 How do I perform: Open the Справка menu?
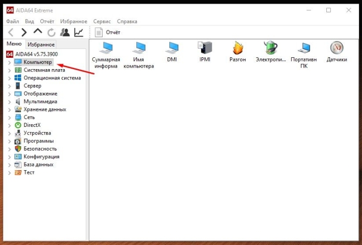pos(127,21)
